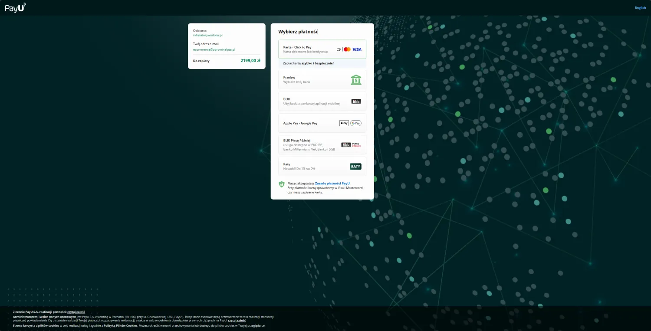Image resolution: width=651 pixels, height=331 pixels.
Task: Click the Odbiorca label
Action: [200, 31]
